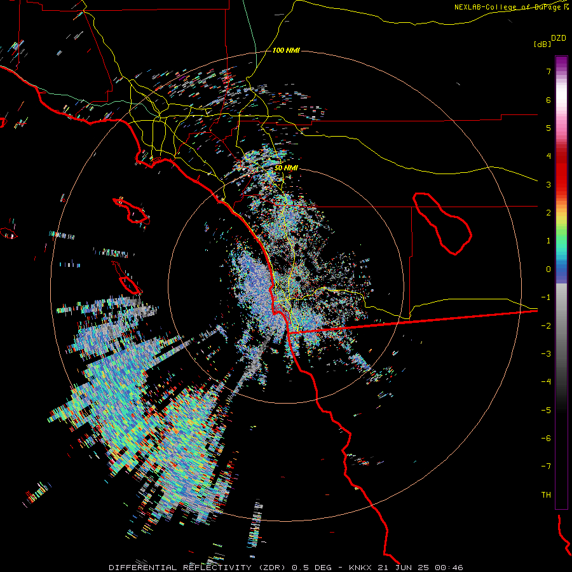Image resolution: width=572 pixels, height=572 pixels.
Task: Click the TH threshold scale label
Action: coord(546,495)
